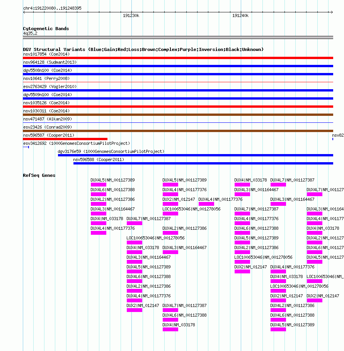Image resolution: width=344 pixels, height=351 pixels.
Task: Select DUX4L3 label beside DUX4|NM_033178
Action: point(184,248)
